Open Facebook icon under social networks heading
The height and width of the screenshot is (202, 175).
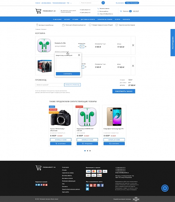[102, 185]
